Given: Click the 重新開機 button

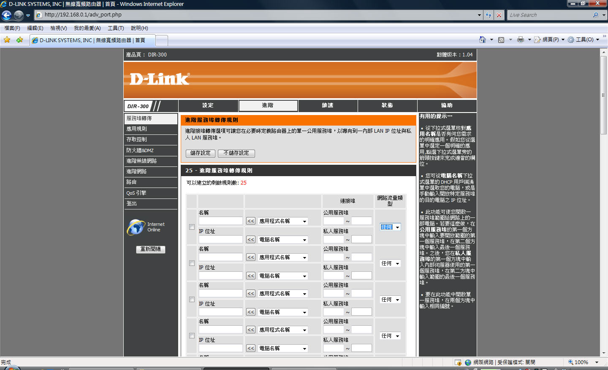Looking at the screenshot, I should click(x=151, y=249).
